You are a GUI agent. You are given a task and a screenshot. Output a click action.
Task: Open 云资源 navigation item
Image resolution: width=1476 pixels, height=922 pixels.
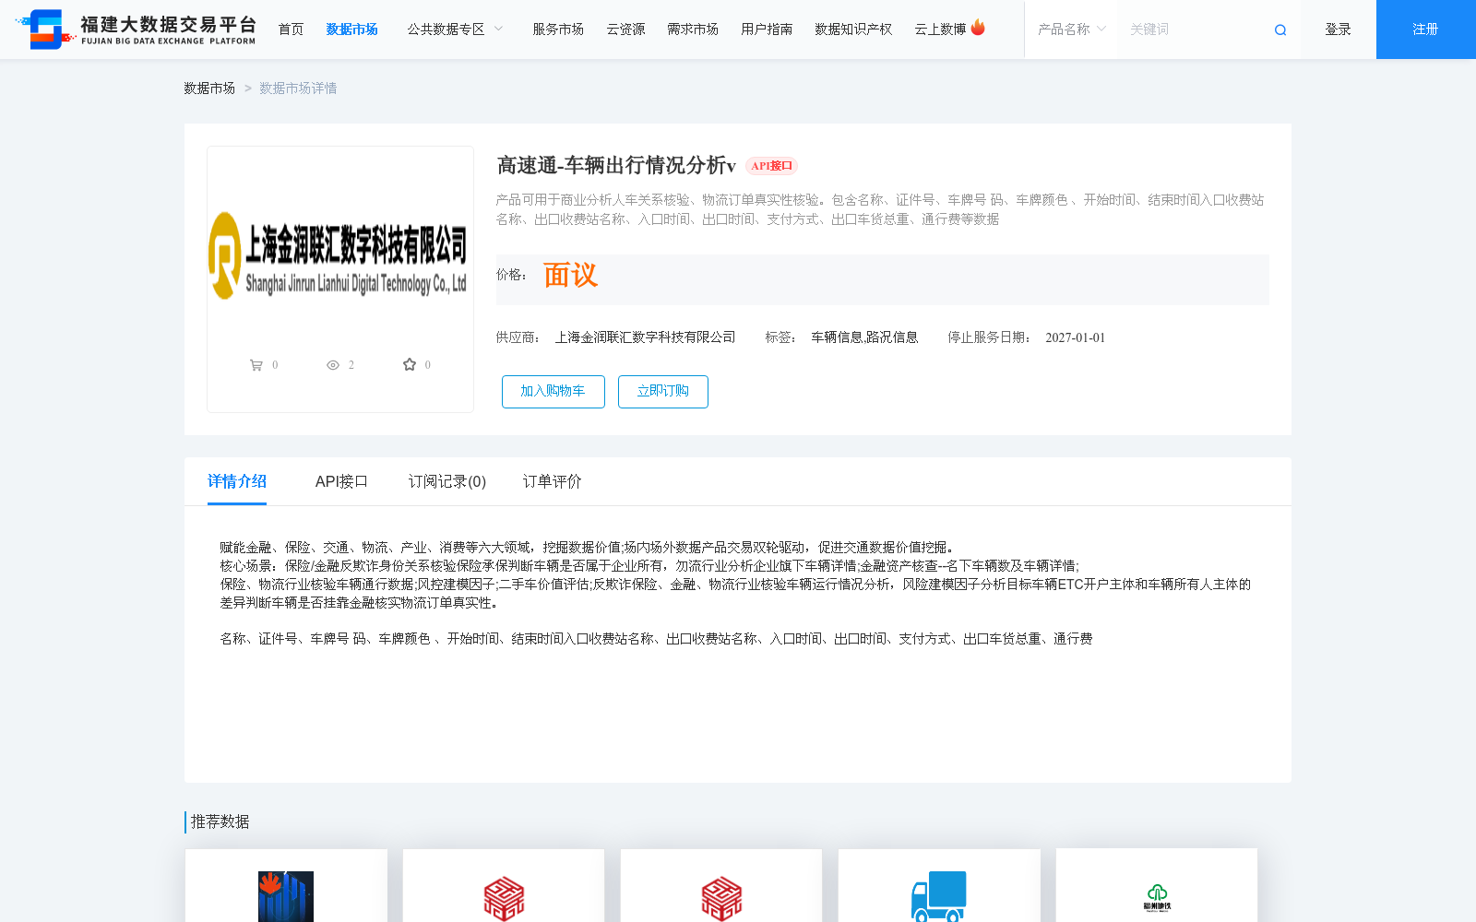625,30
